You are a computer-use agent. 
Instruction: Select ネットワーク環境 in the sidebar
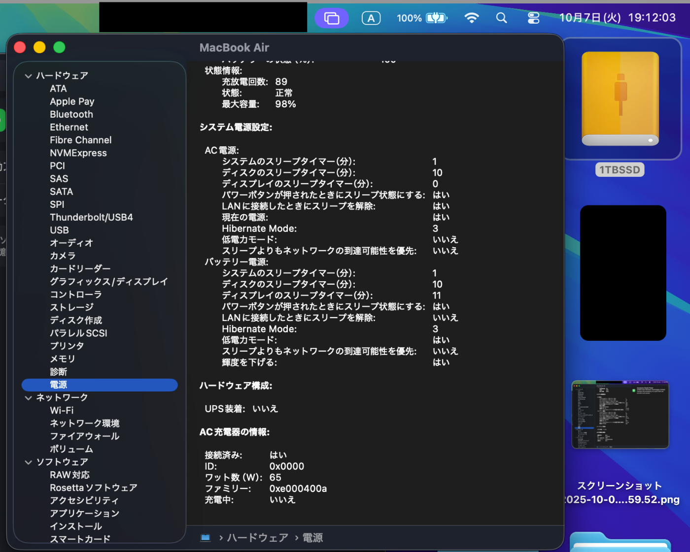[85, 423]
